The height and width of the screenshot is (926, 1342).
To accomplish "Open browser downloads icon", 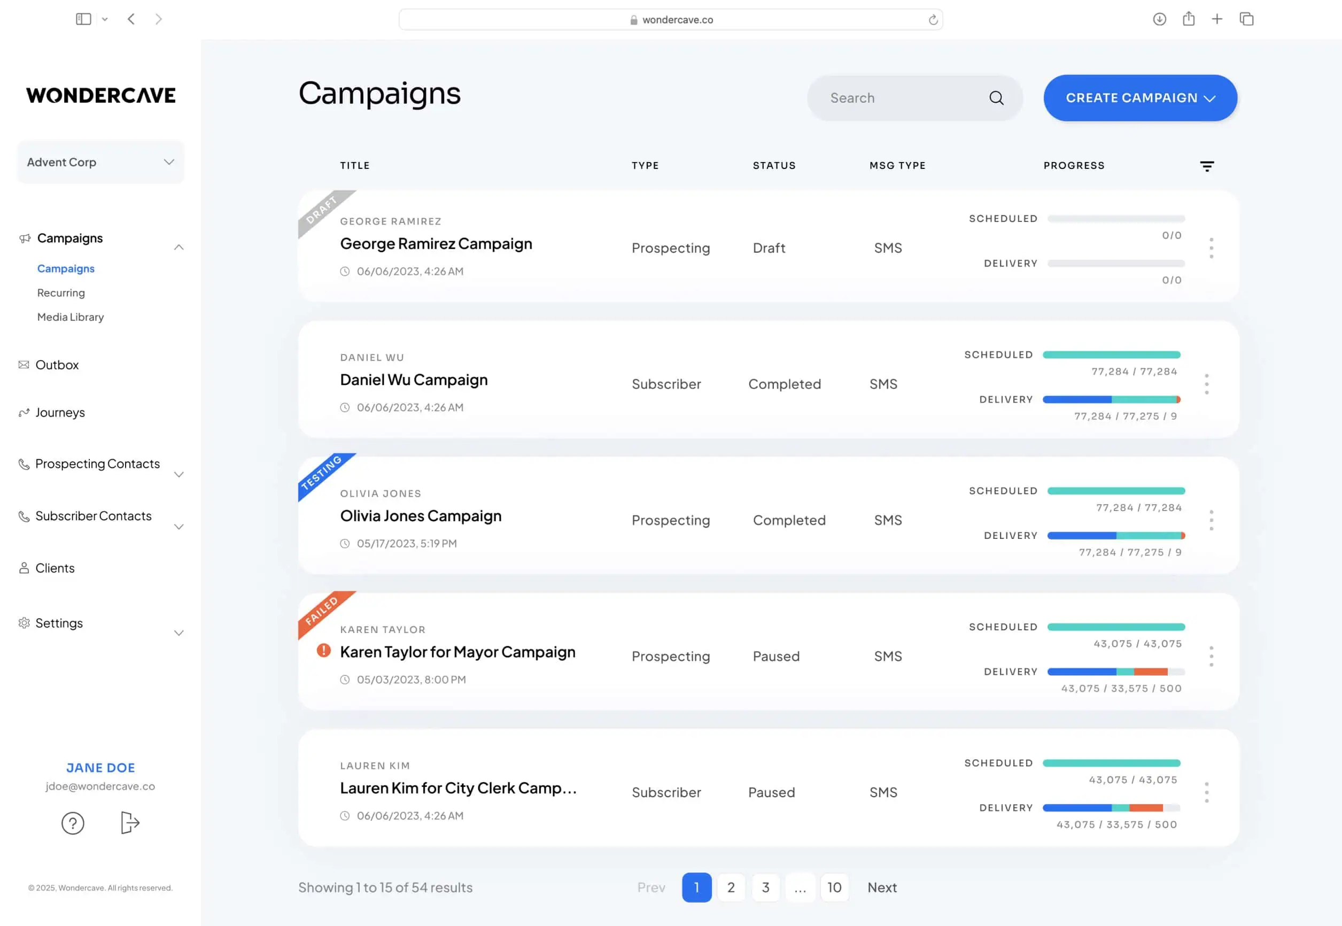I will tap(1159, 19).
